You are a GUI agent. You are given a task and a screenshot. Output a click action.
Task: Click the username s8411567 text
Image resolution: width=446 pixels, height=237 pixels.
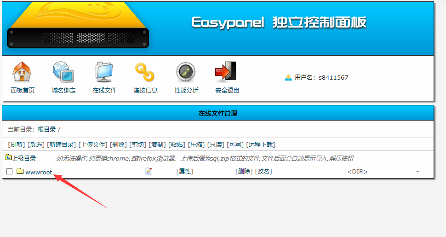pyautogui.click(x=333, y=77)
